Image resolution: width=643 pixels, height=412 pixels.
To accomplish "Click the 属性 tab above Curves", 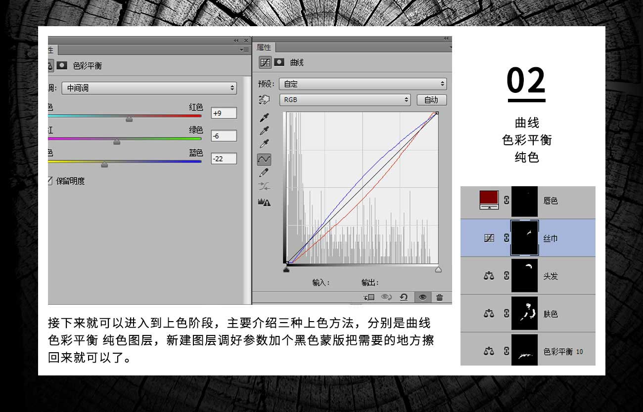I will point(264,47).
